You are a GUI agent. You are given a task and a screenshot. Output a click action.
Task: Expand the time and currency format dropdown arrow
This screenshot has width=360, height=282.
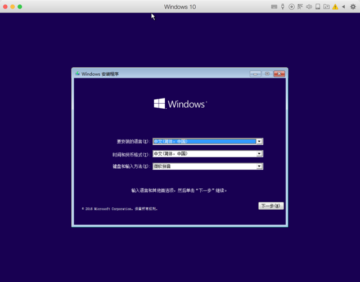click(259, 154)
